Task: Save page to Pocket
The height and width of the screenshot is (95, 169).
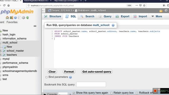Action: [140, 5]
